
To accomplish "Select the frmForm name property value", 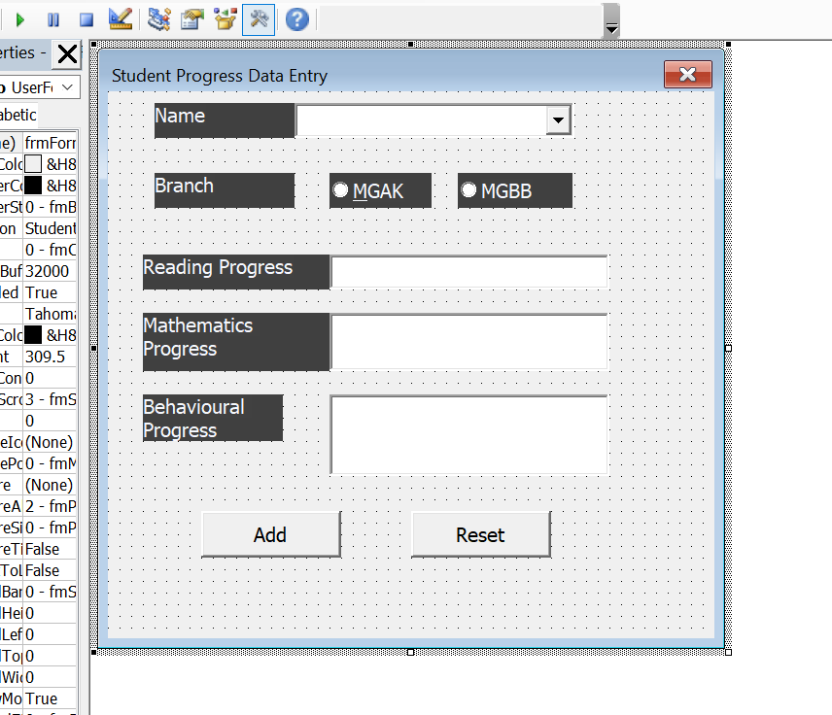I will tap(51, 143).
